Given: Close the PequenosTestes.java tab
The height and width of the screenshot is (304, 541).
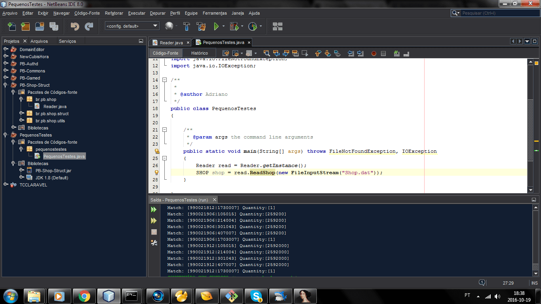Looking at the screenshot, I should [249, 42].
